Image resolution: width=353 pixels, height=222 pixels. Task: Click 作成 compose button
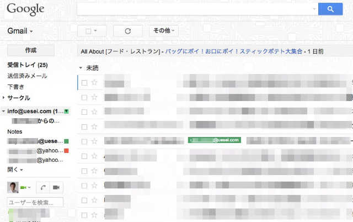[31, 50]
